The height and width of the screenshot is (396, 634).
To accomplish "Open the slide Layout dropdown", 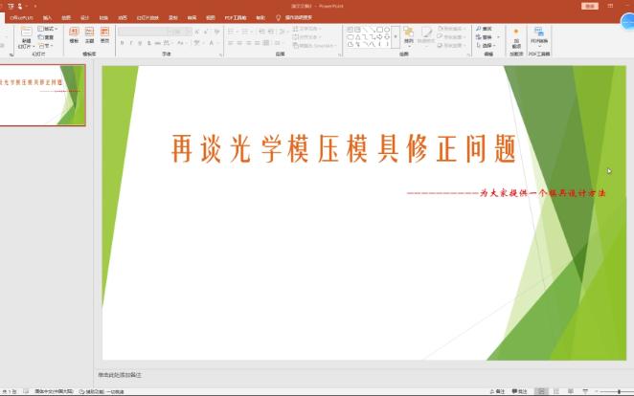I will tap(47, 29).
